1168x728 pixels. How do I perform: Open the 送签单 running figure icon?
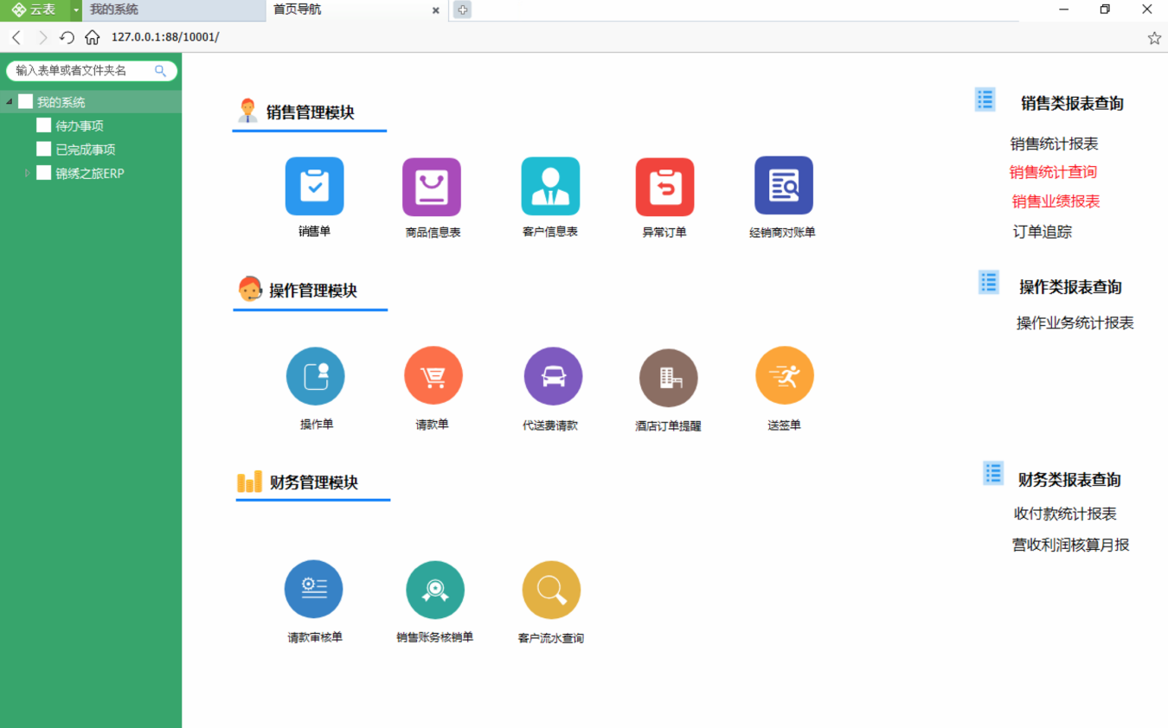tap(785, 375)
